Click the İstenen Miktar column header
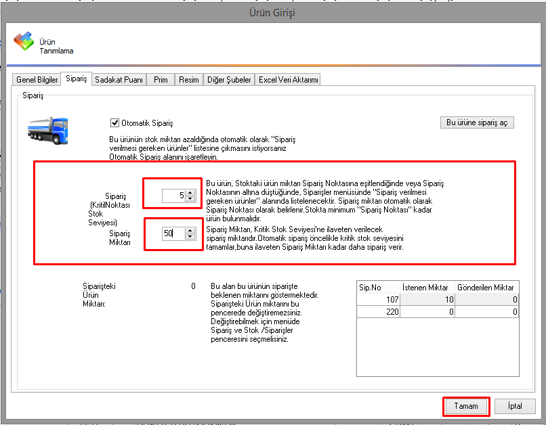 click(x=427, y=288)
